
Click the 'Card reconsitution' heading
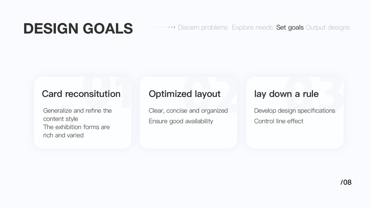click(x=81, y=94)
